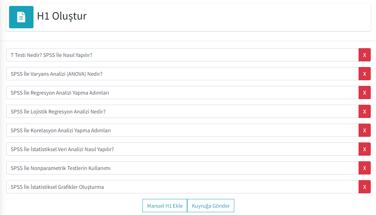Click the Manuel H1 Ekle button

[x=165, y=206]
